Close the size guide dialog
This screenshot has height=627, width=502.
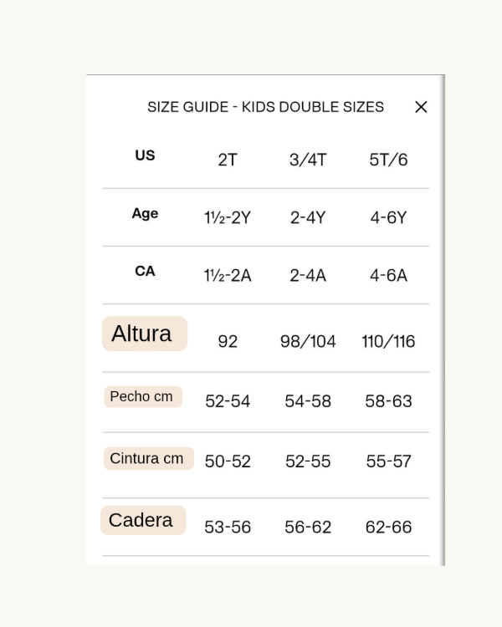click(421, 107)
